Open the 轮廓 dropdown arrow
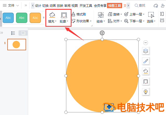 click(67, 21)
